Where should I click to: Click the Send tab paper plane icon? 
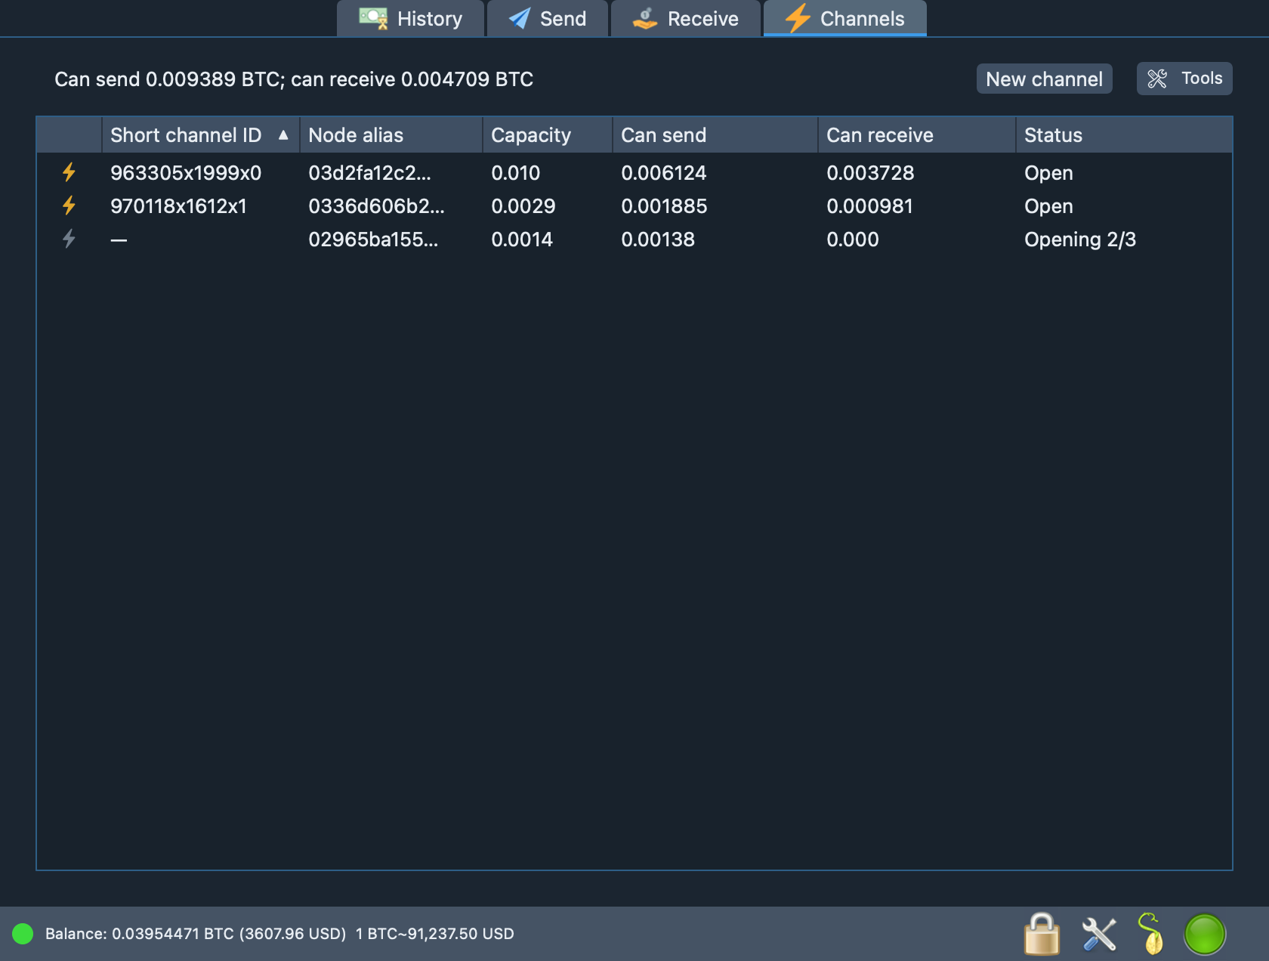click(519, 18)
